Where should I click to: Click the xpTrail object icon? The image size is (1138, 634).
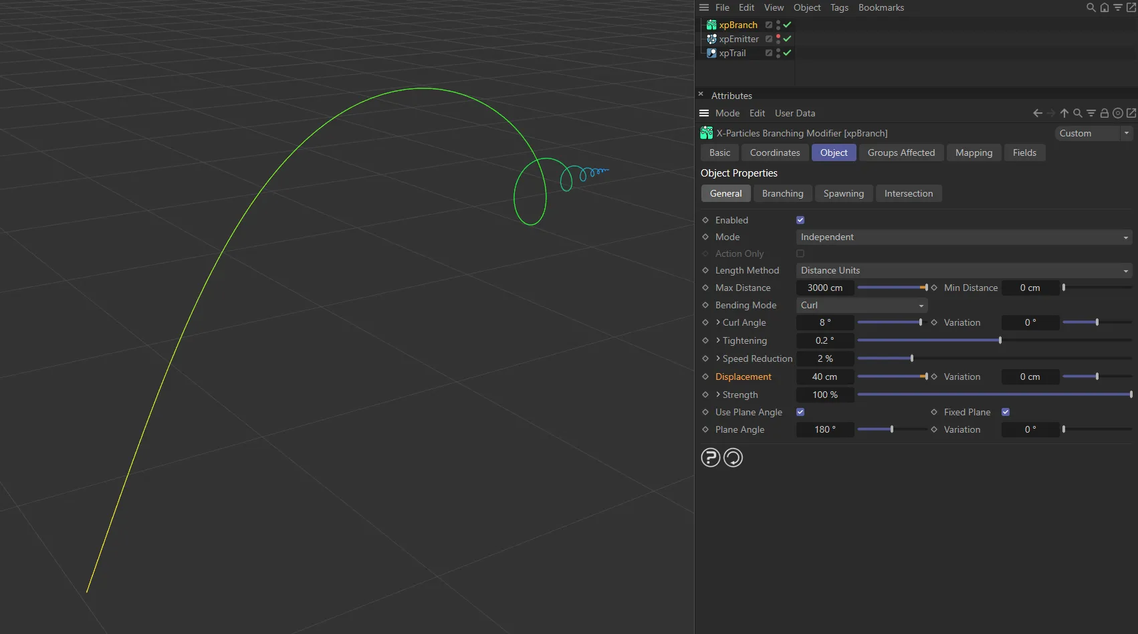pos(711,54)
